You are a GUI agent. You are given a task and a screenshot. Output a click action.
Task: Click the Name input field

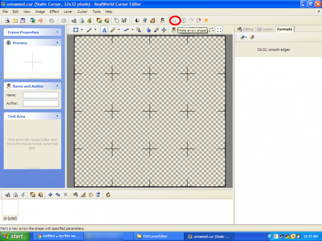[x=41, y=95]
